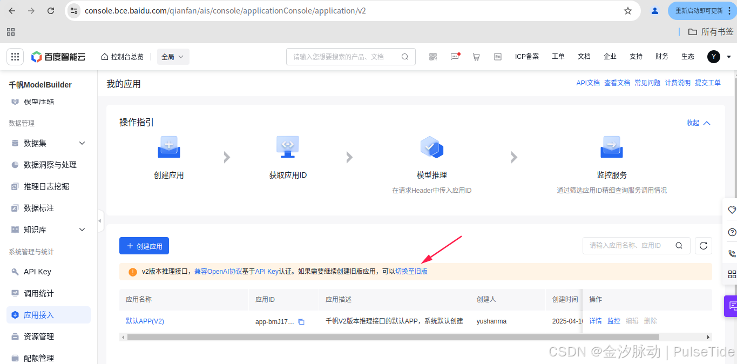Click the 应用名称 column header

click(139, 299)
